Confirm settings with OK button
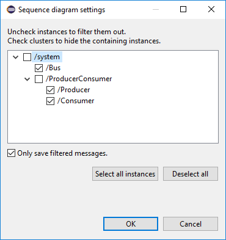This screenshot has width=226, height=240. (x=131, y=224)
